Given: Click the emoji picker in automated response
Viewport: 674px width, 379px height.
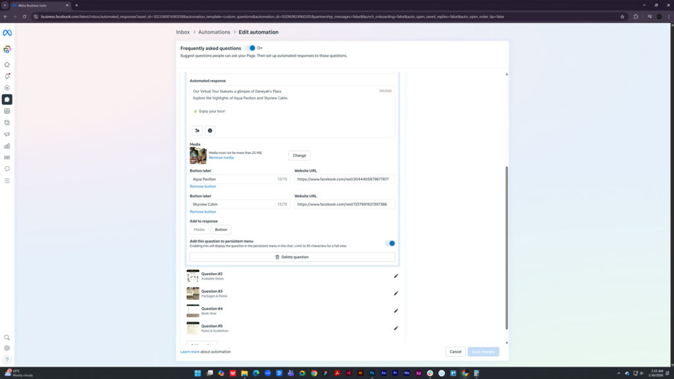Looking at the screenshot, I should [x=210, y=130].
